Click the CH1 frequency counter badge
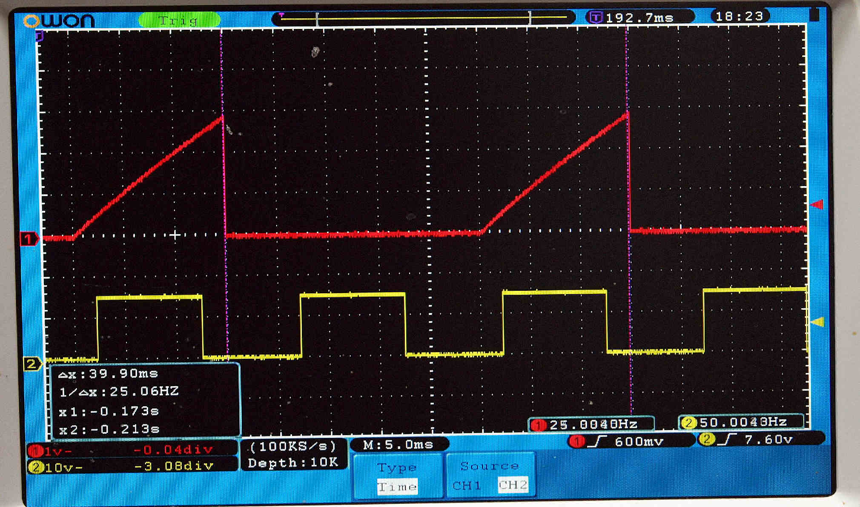Image resolution: width=860 pixels, height=507 pixels. [x=591, y=424]
